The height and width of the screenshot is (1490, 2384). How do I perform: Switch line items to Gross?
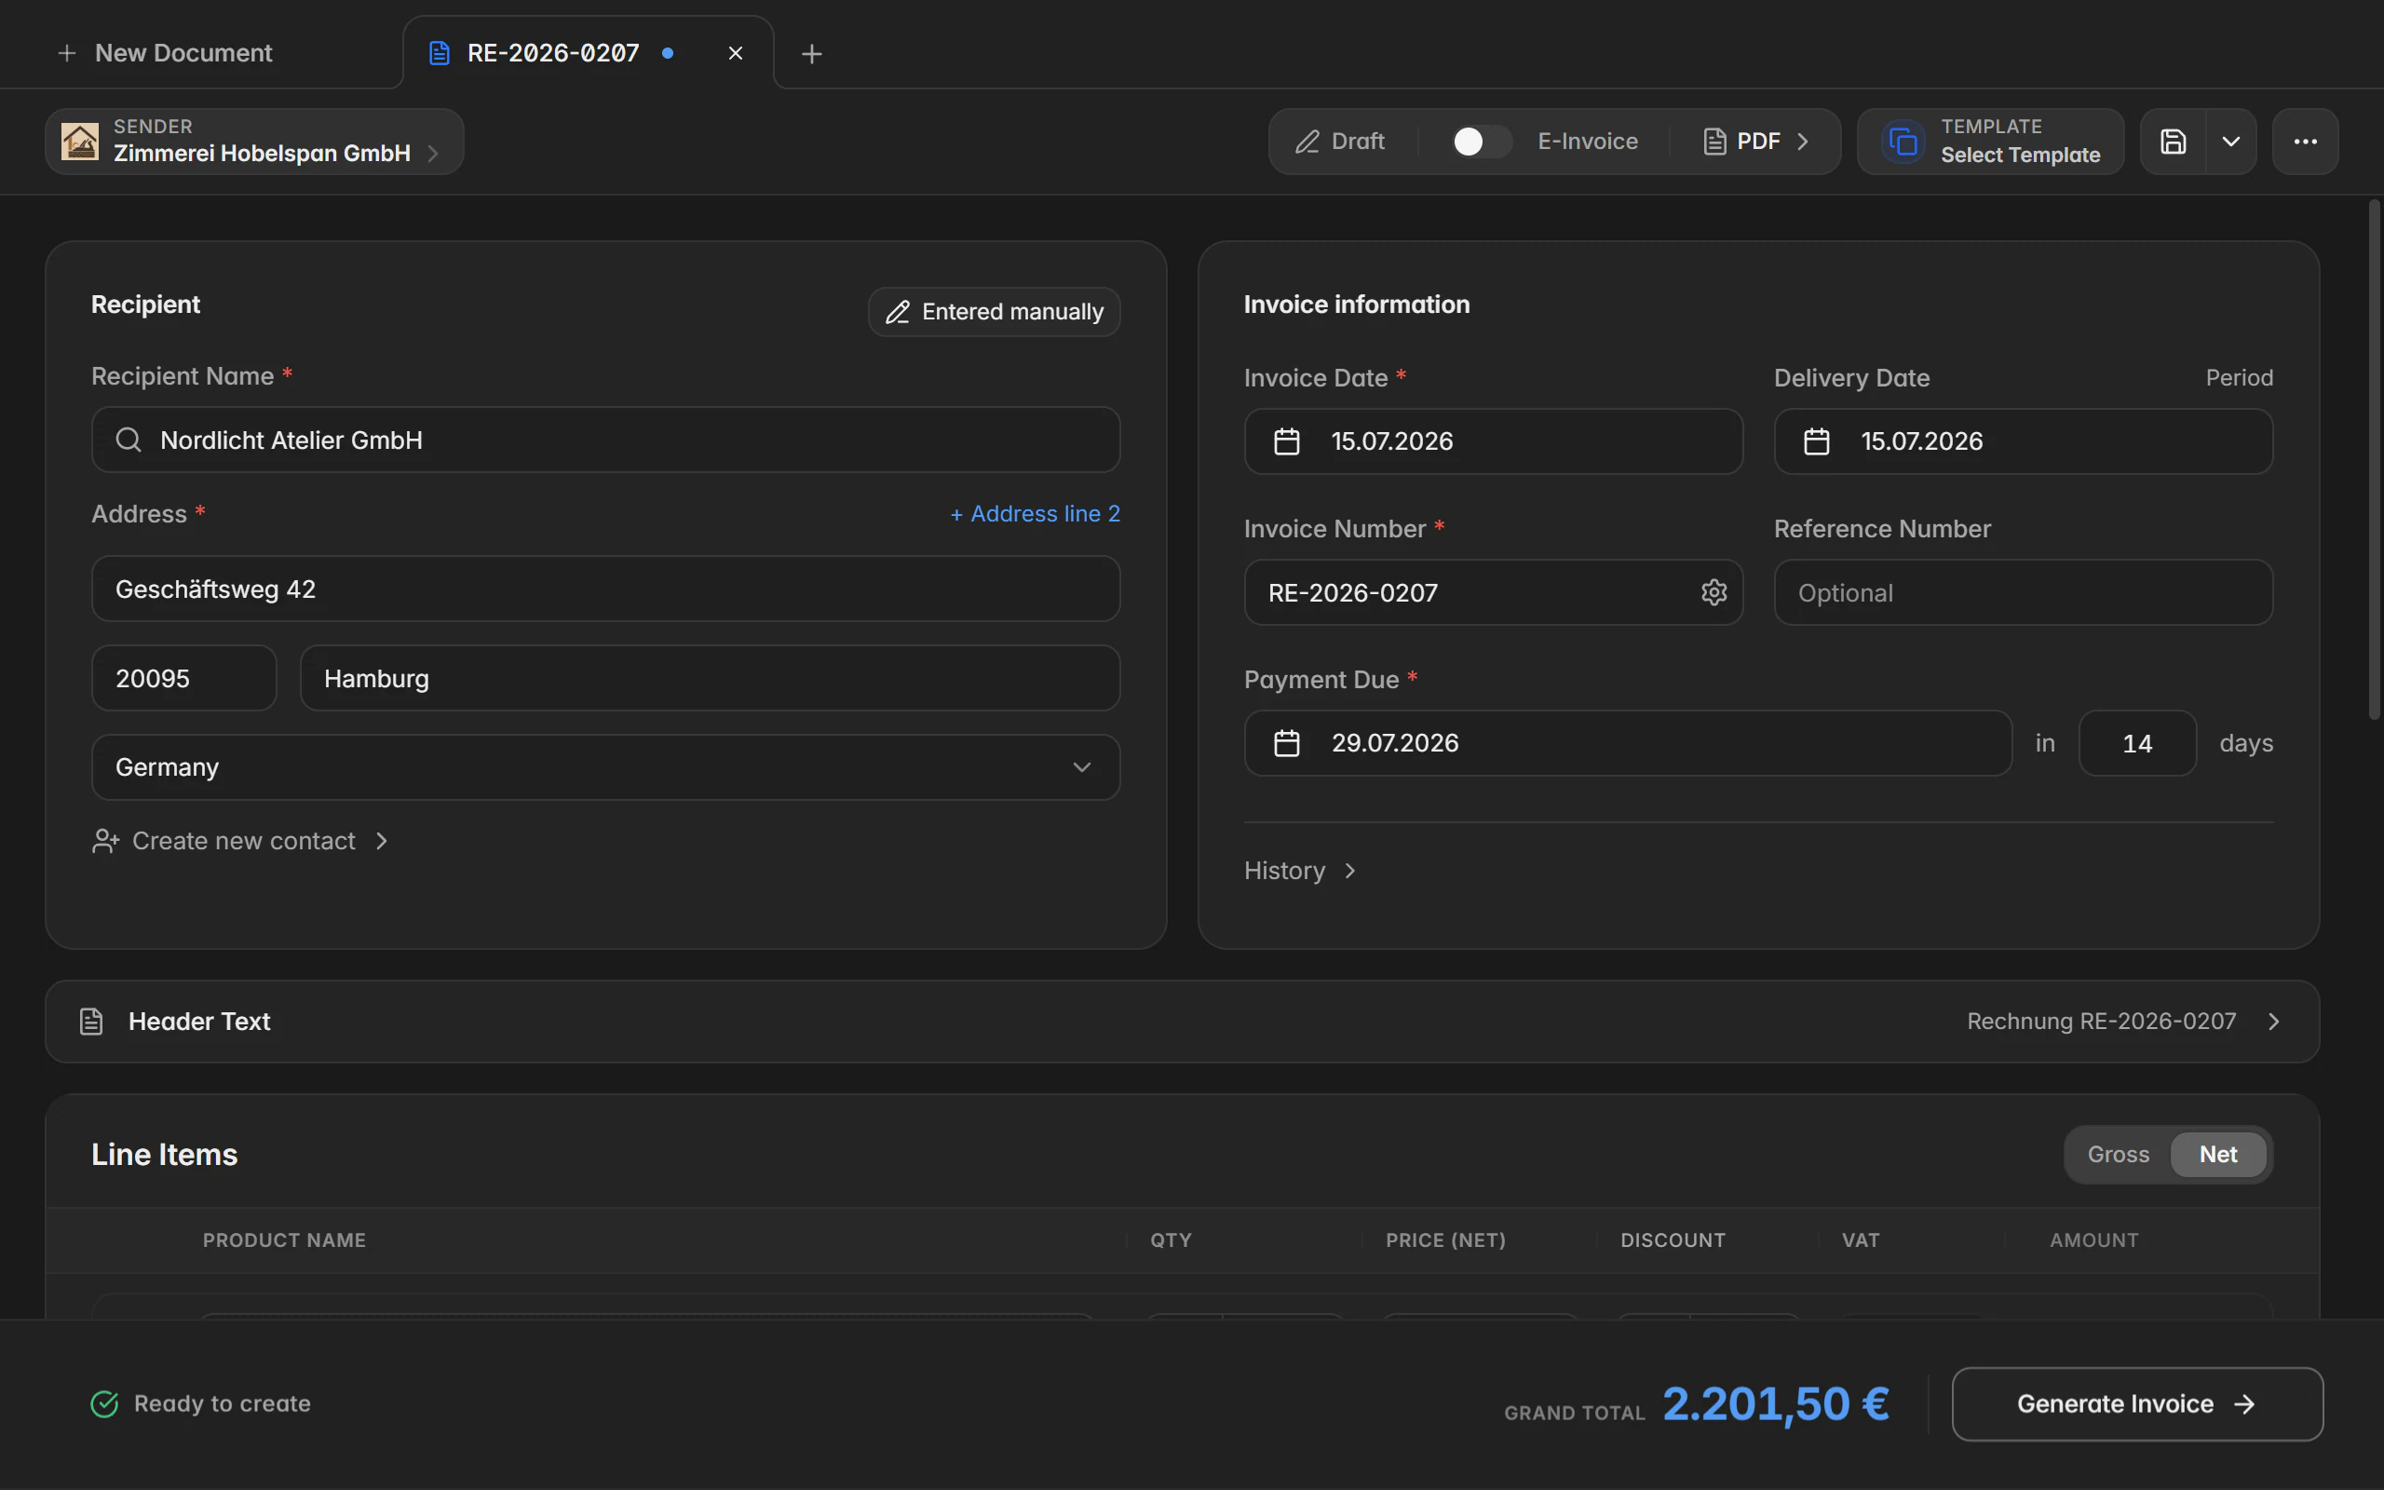tap(2118, 1154)
